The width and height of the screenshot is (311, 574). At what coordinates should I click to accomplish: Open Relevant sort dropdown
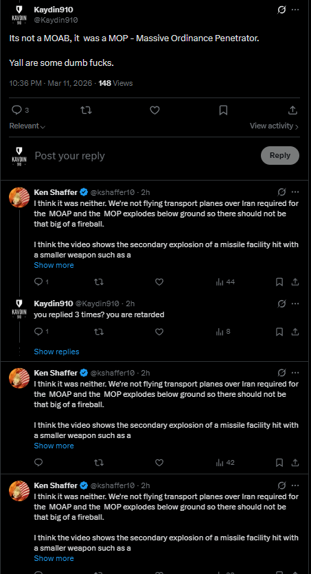[x=27, y=126]
